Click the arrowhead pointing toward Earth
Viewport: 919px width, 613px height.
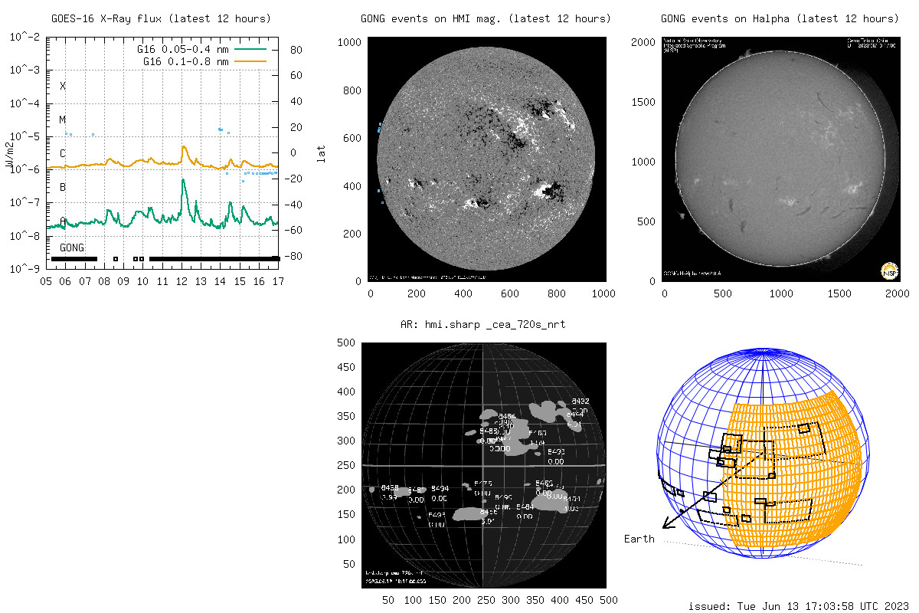(668, 523)
